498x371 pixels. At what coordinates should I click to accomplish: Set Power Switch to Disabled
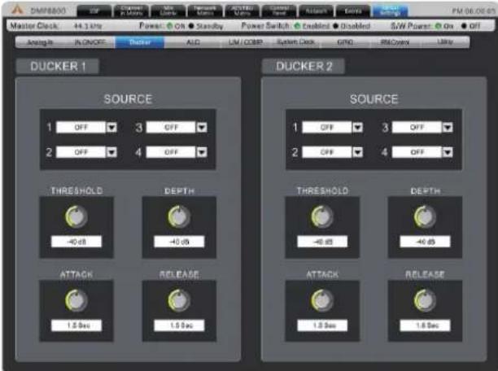pos(336,26)
